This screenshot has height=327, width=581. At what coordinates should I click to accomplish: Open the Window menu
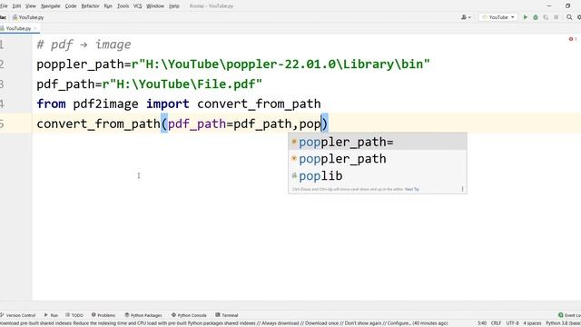pyautogui.click(x=155, y=6)
